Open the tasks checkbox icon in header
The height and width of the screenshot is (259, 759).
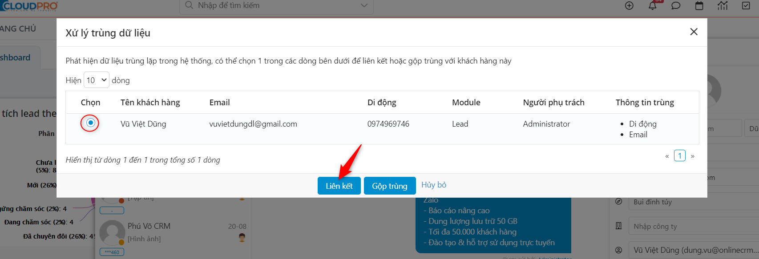click(x=746, y=6)
